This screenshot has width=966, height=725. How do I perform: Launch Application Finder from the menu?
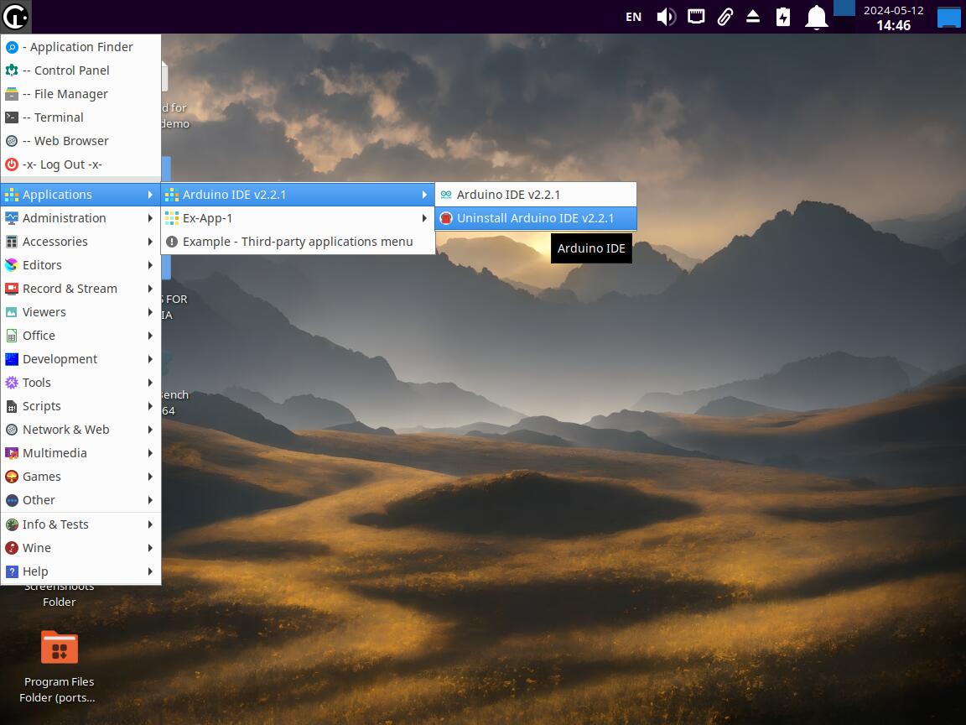tap(80, 47)
